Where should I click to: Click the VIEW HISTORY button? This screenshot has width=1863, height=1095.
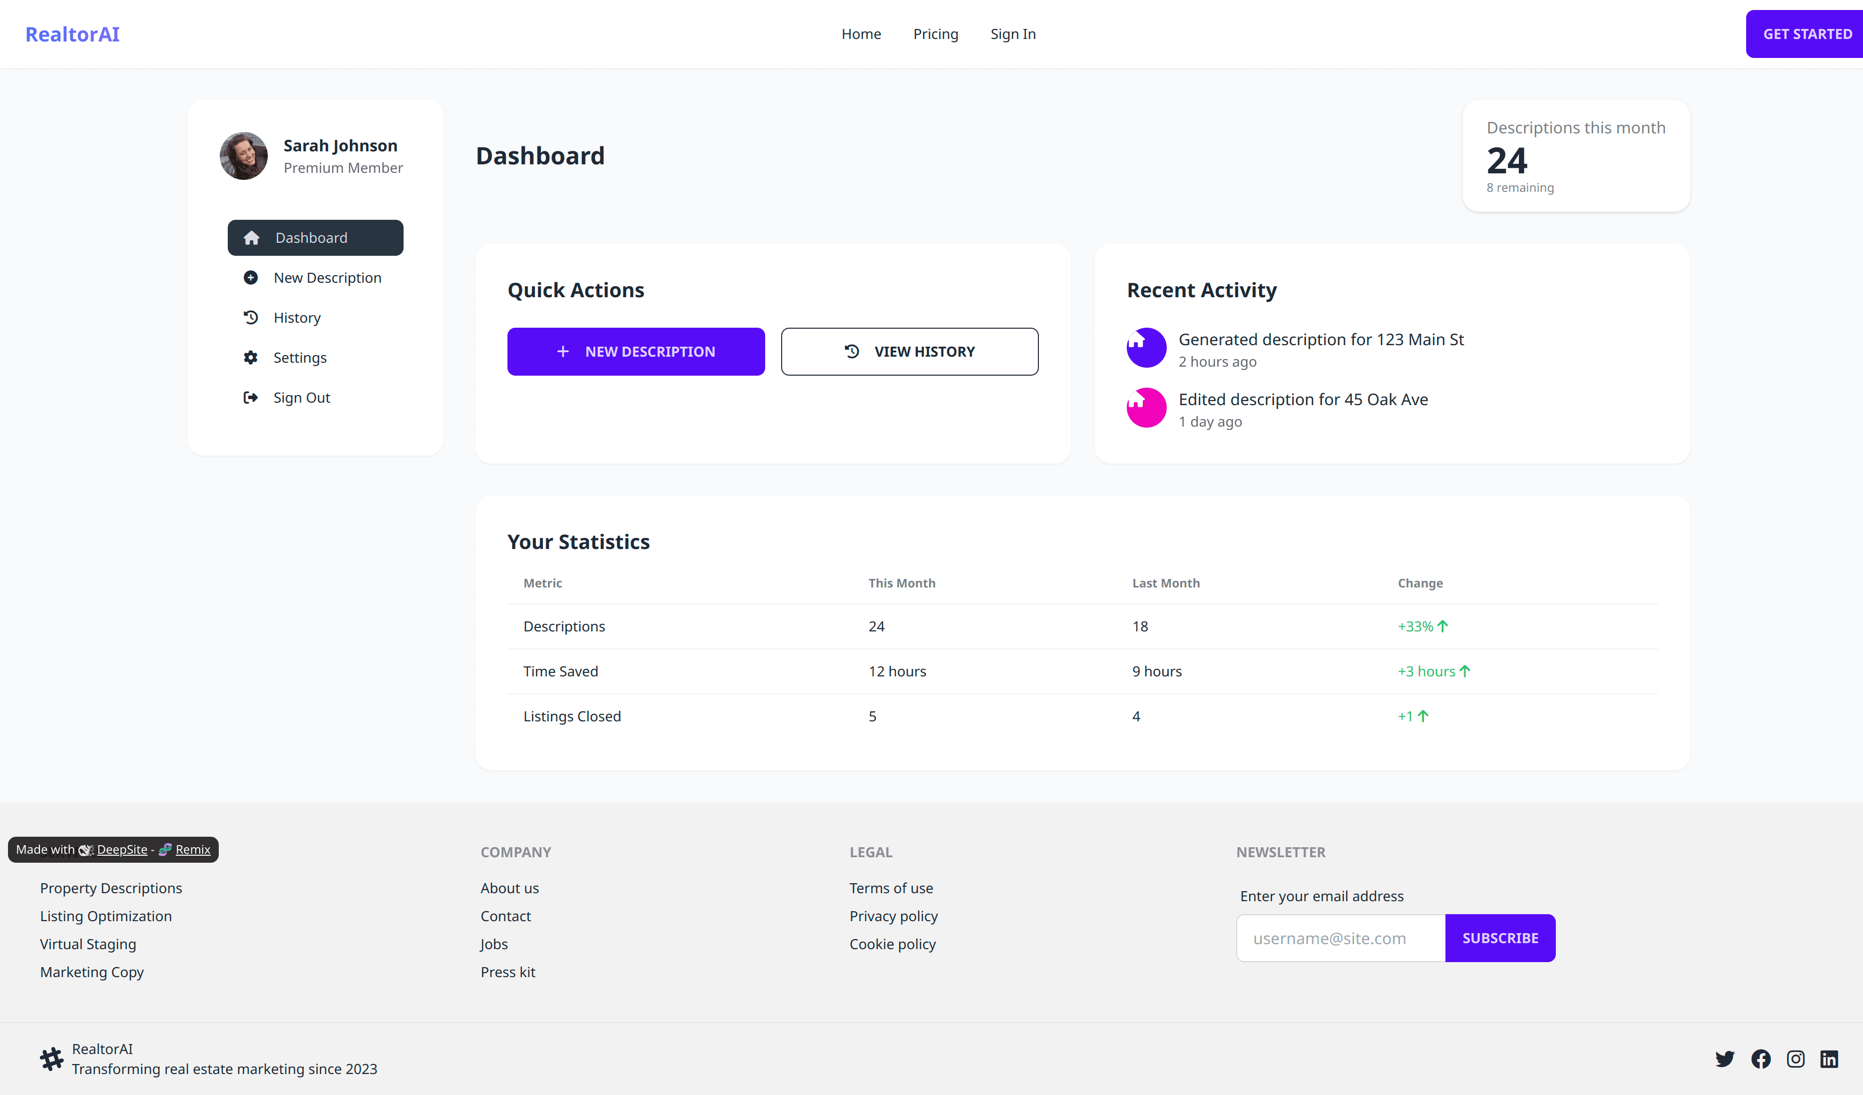[910, 351]
